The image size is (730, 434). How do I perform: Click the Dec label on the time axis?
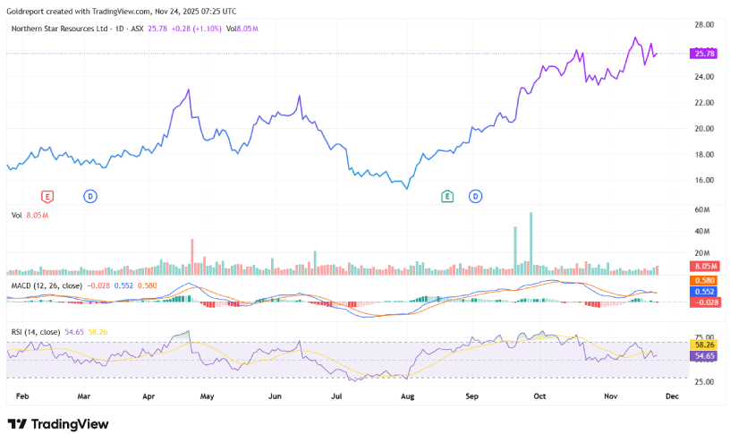click(x=674, y=393)
